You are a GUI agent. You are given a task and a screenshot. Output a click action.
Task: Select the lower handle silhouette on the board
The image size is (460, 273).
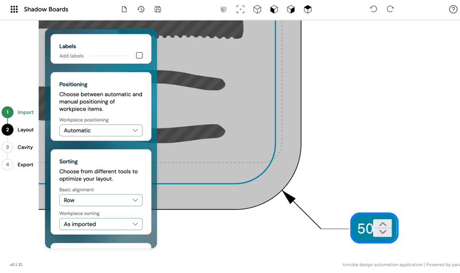[x=191, y=133]
